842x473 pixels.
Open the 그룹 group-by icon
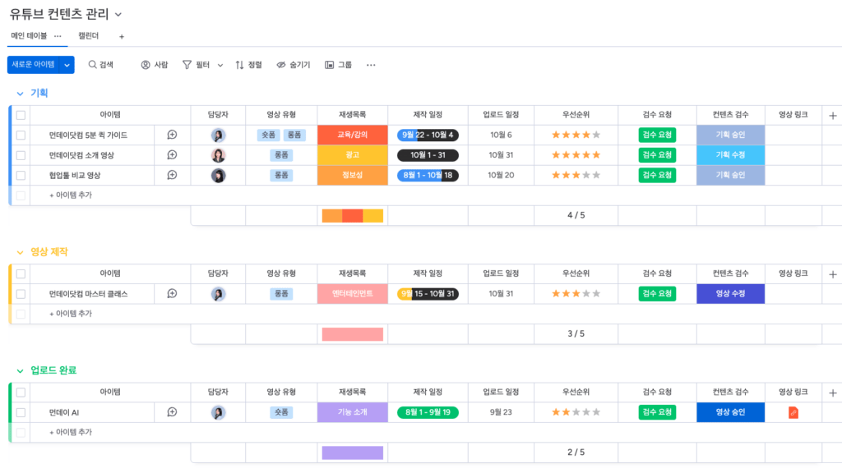(x=329, y=65)
